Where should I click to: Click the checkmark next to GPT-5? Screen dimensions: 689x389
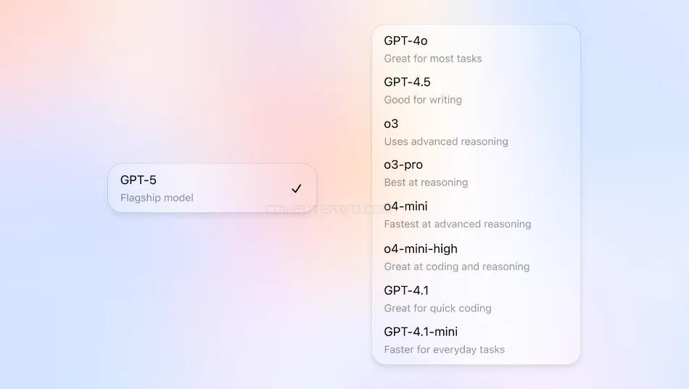point(297,188)
